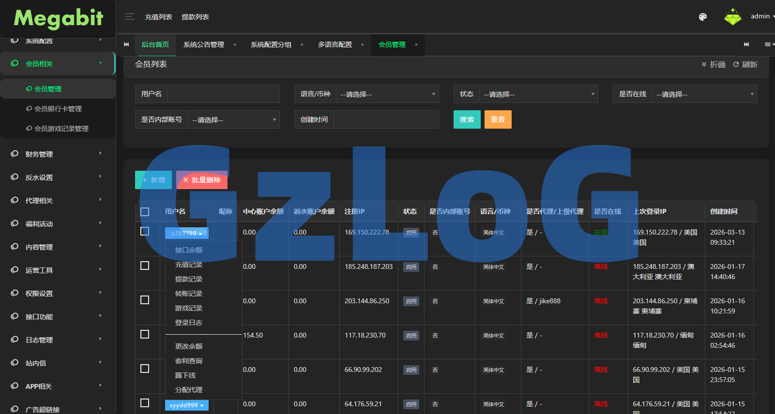This screenshot has width=775, height=414.
Task: Tick the select-all header checkbox
Action: click(145, 212)
